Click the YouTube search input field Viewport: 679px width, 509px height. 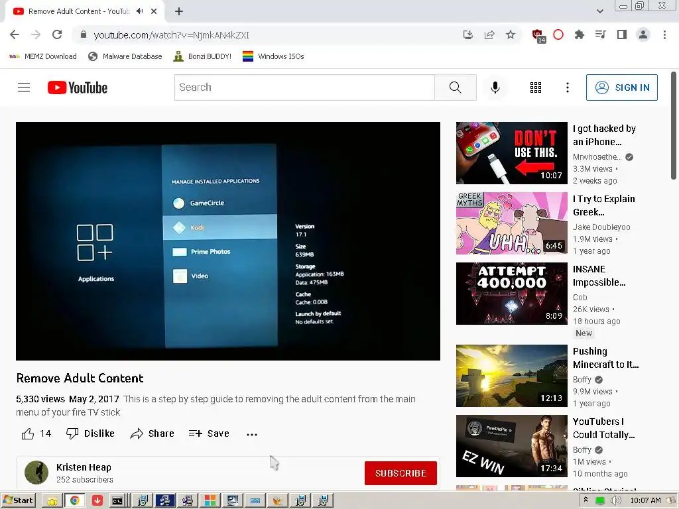(304, 87)
